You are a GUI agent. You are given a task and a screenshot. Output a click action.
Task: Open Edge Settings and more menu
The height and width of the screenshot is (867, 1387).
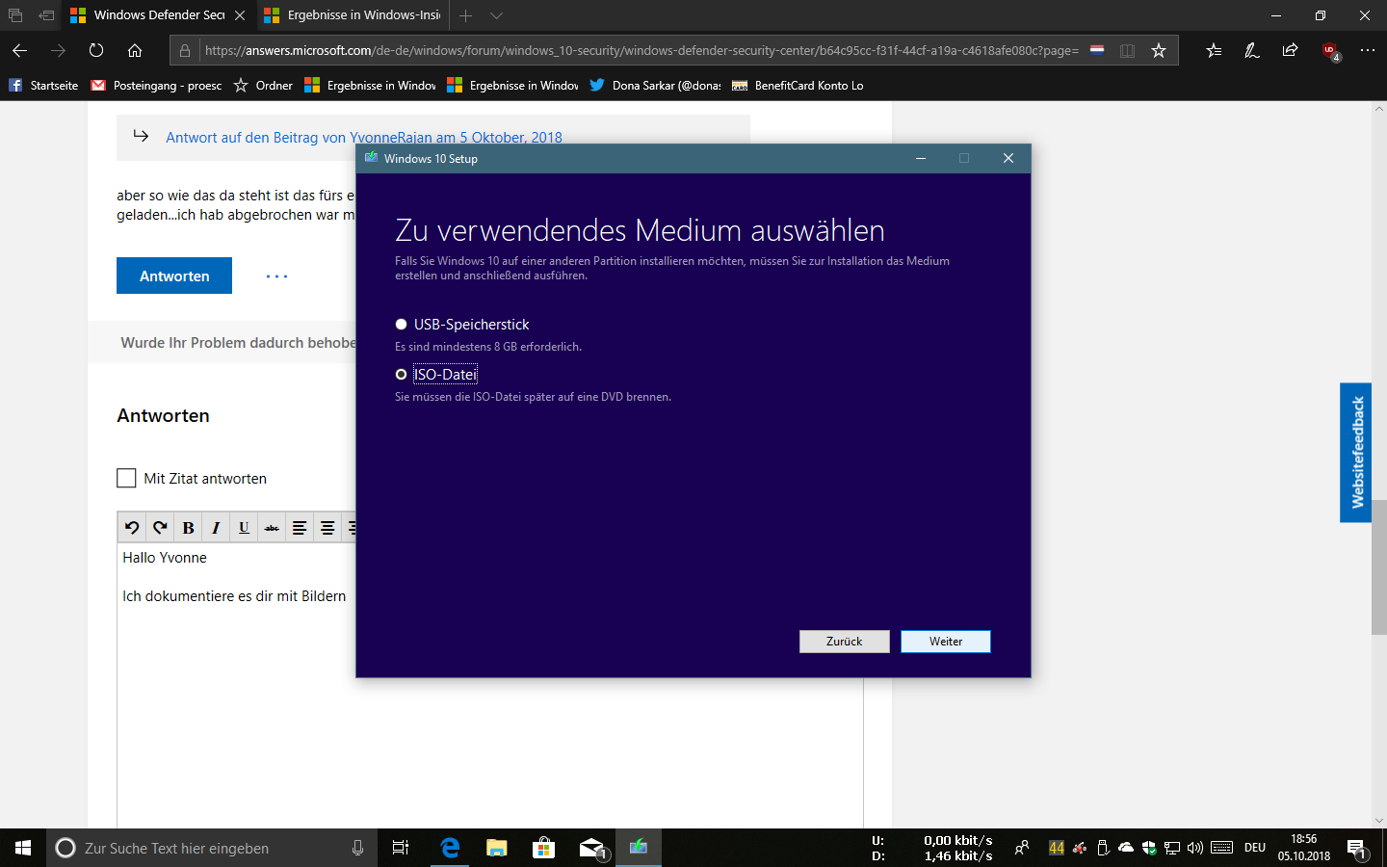(x=1368, y=50)
